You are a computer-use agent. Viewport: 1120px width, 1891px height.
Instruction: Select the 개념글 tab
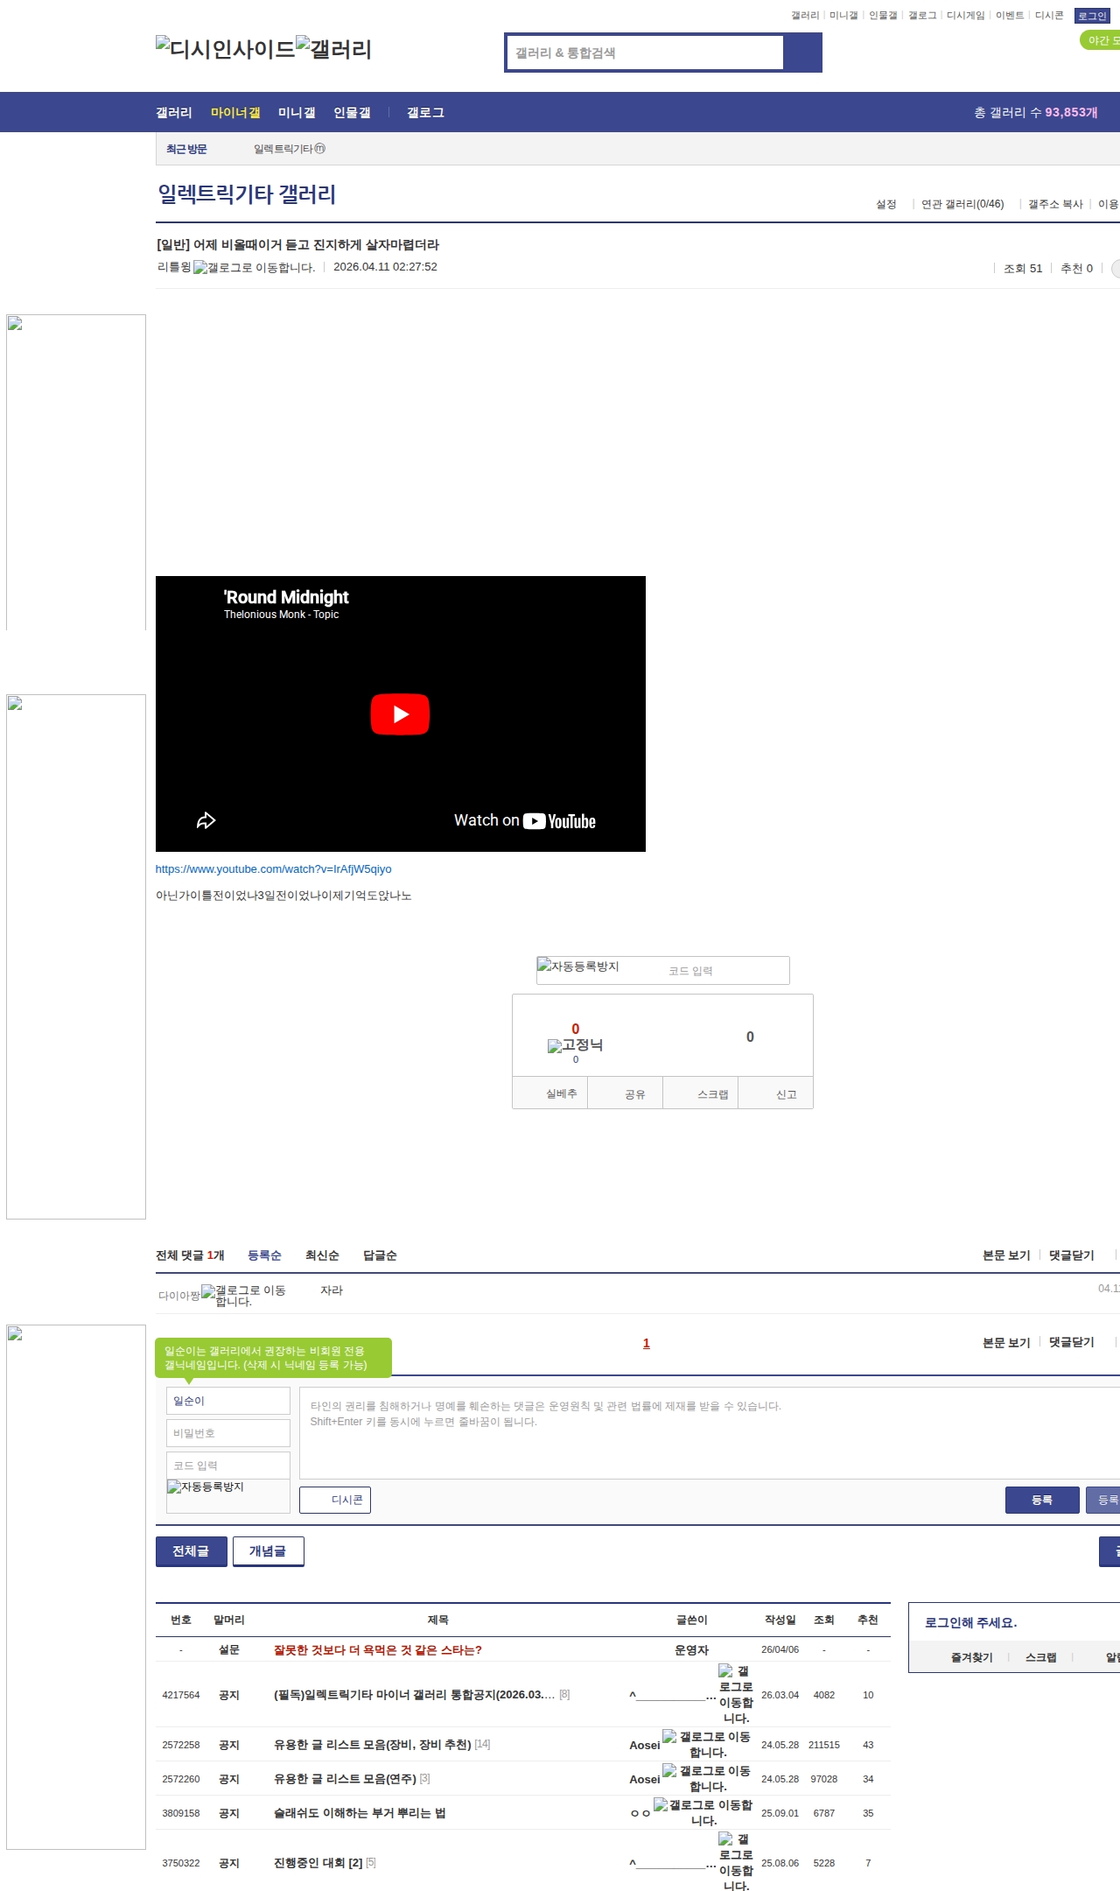[268, 1550]
